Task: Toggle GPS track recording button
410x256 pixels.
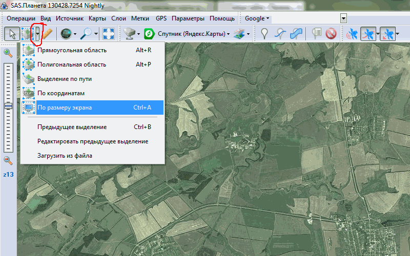Action: [368, 34]
